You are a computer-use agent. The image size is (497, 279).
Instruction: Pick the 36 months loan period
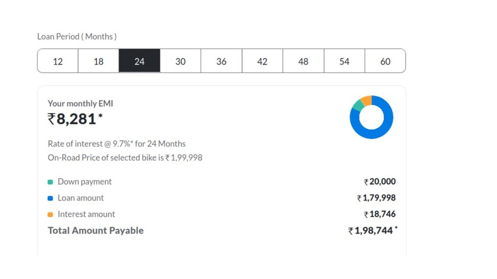221,61
